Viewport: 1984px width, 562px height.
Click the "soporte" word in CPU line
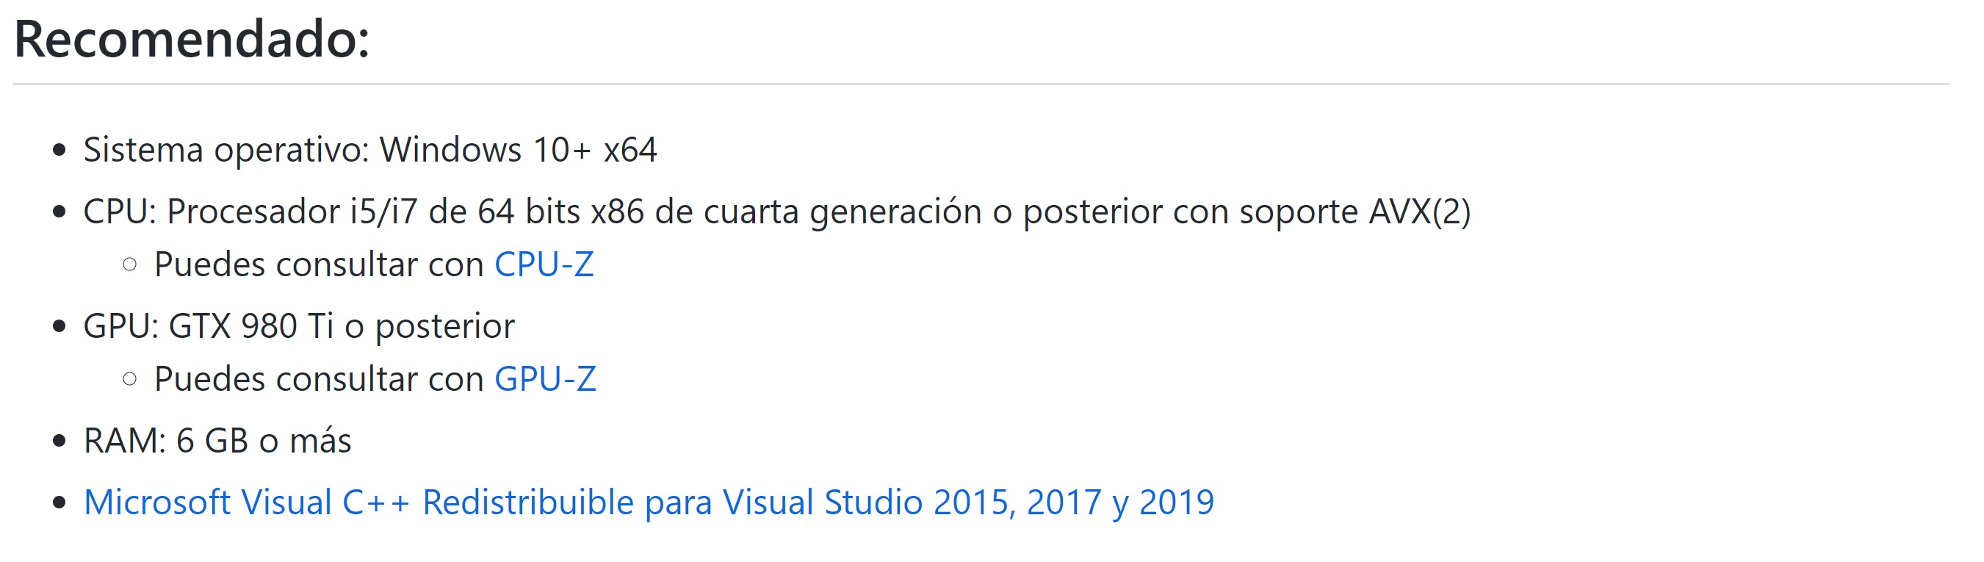point(1298,212)
